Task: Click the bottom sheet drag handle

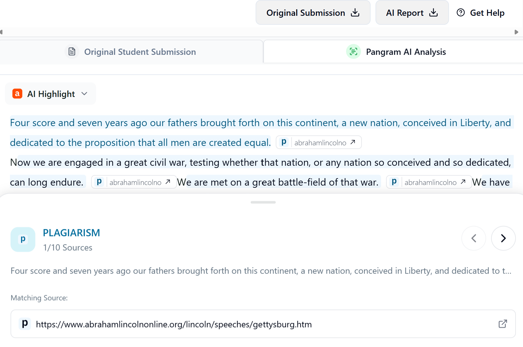Action: coord(263,202)
